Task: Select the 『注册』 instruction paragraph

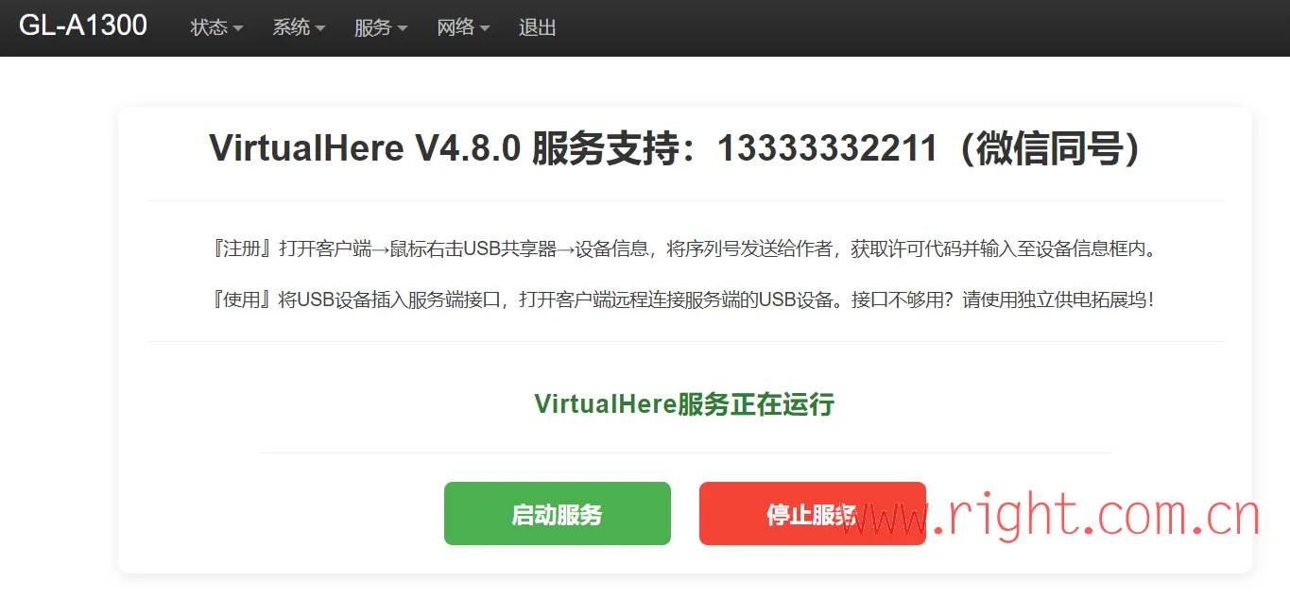Action: pyautogui.click(x=685, y=249)
